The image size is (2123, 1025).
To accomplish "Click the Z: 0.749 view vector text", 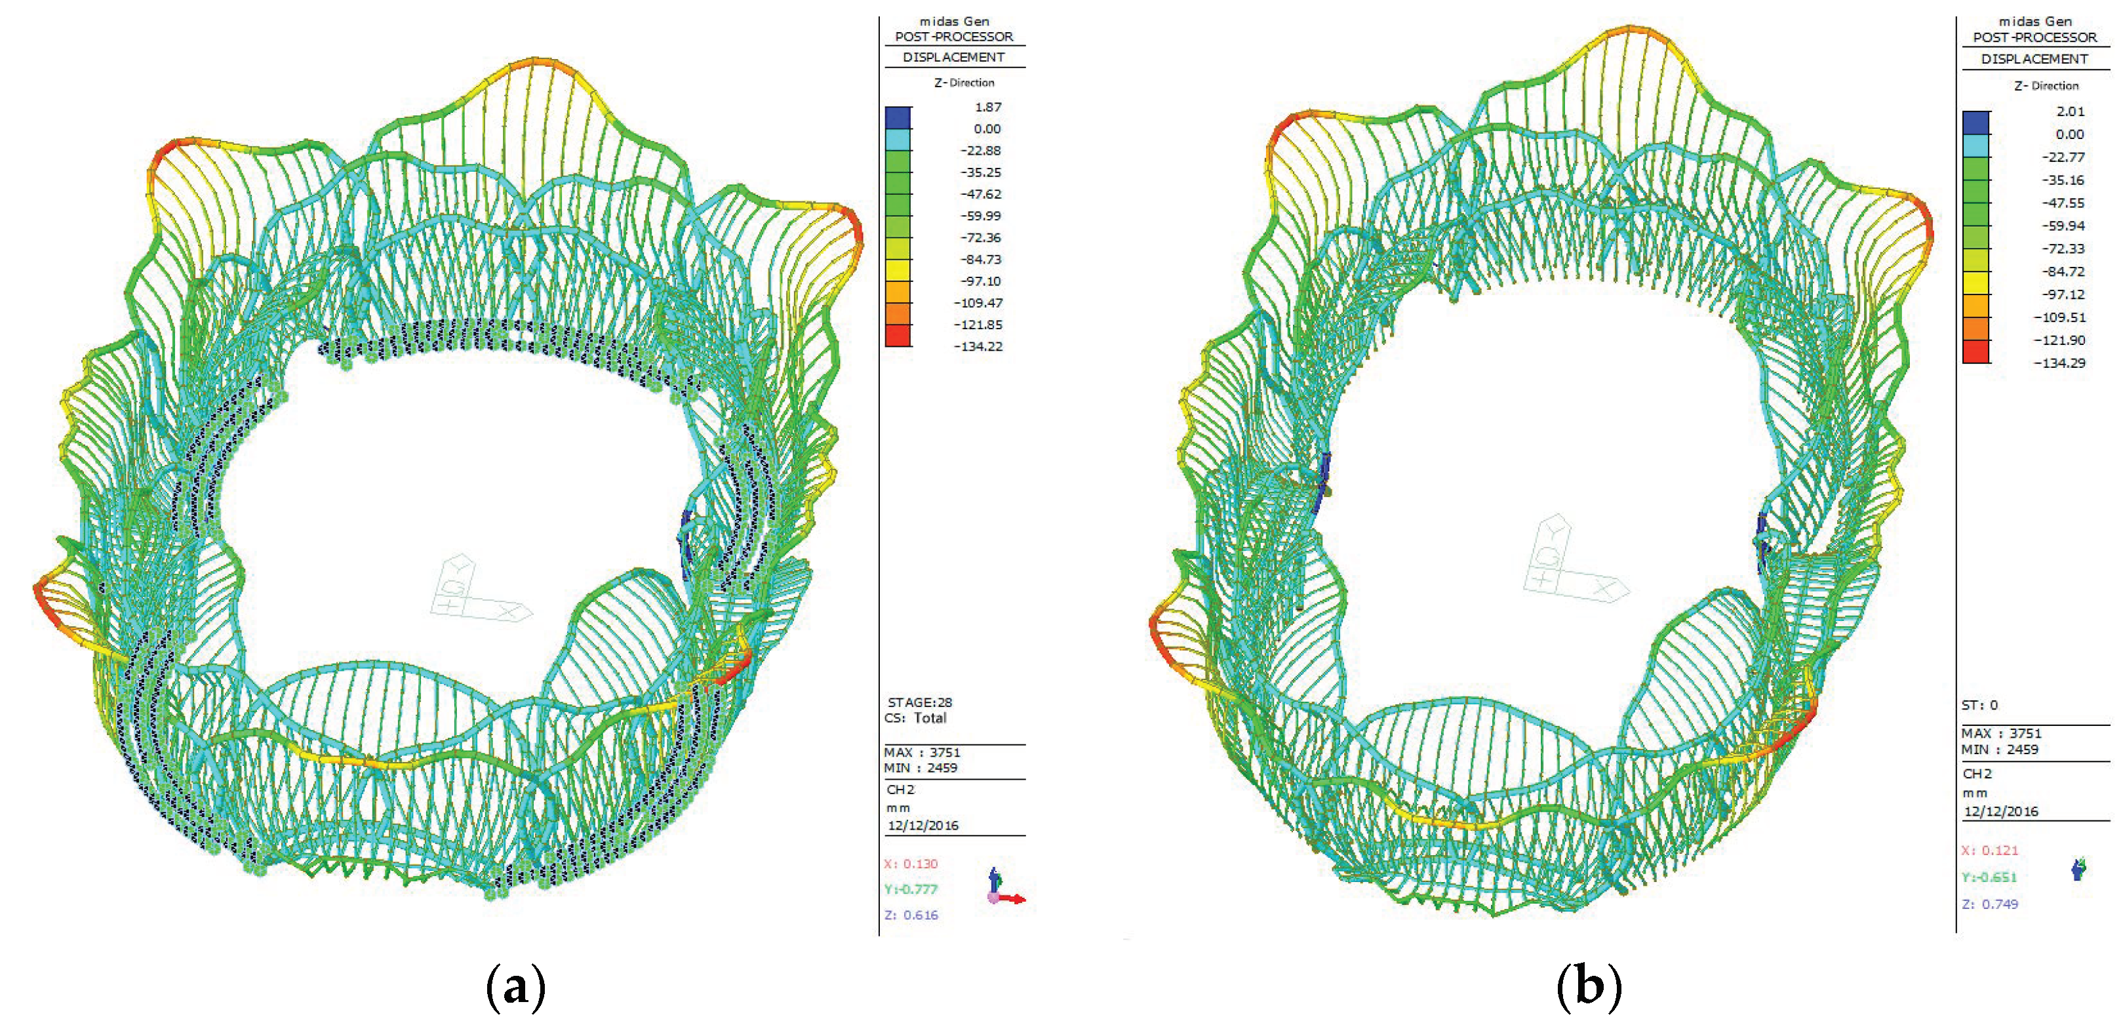I will click(1989, 904).
